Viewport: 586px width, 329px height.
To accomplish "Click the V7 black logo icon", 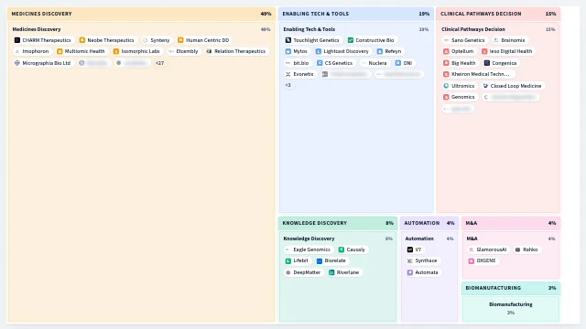I will click(410, 249).
